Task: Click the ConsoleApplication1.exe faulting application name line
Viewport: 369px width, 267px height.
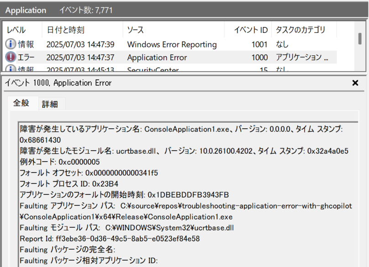Action: click(x=181, y=135)
